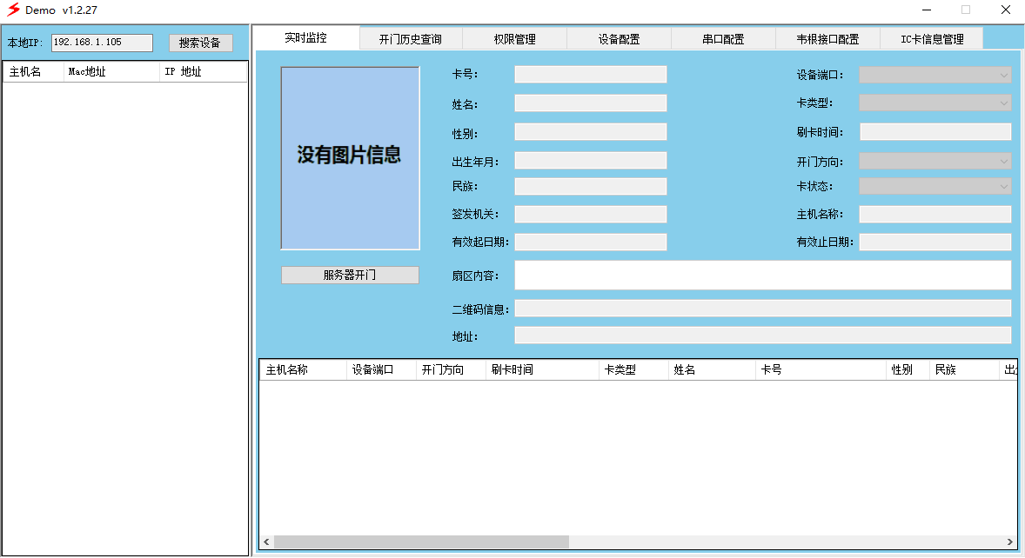Switch to the 开门历史查询 tab
The width and height of the screenshot is (1025, 558).
(411, 39)
